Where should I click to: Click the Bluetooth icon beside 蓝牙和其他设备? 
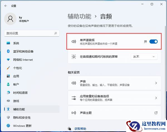8,51
